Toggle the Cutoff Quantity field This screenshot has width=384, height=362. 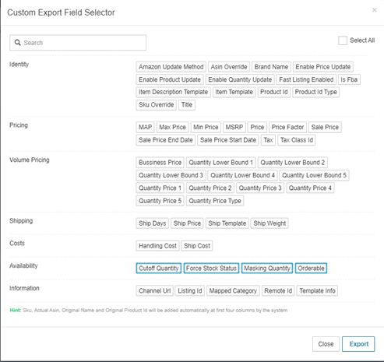(158, 269)
